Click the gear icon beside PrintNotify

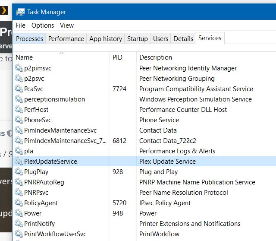click(x=19, y=224)
